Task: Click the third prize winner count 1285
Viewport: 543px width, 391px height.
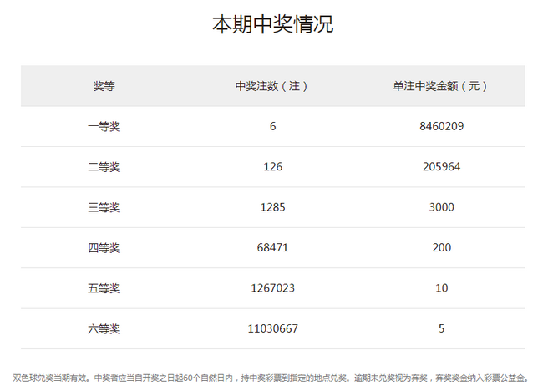Action: [272, 207]
